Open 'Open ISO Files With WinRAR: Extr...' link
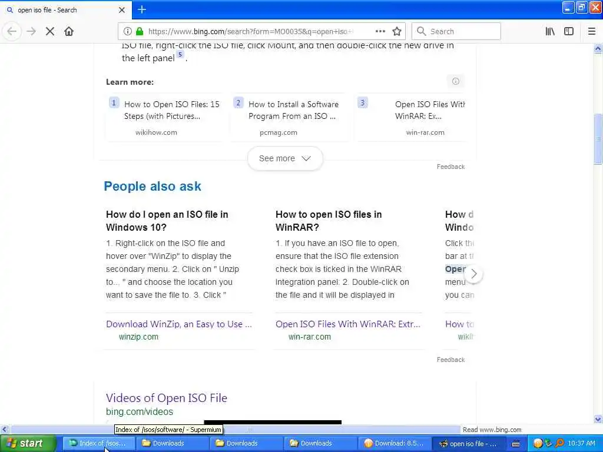 click(x=347, y=324)
